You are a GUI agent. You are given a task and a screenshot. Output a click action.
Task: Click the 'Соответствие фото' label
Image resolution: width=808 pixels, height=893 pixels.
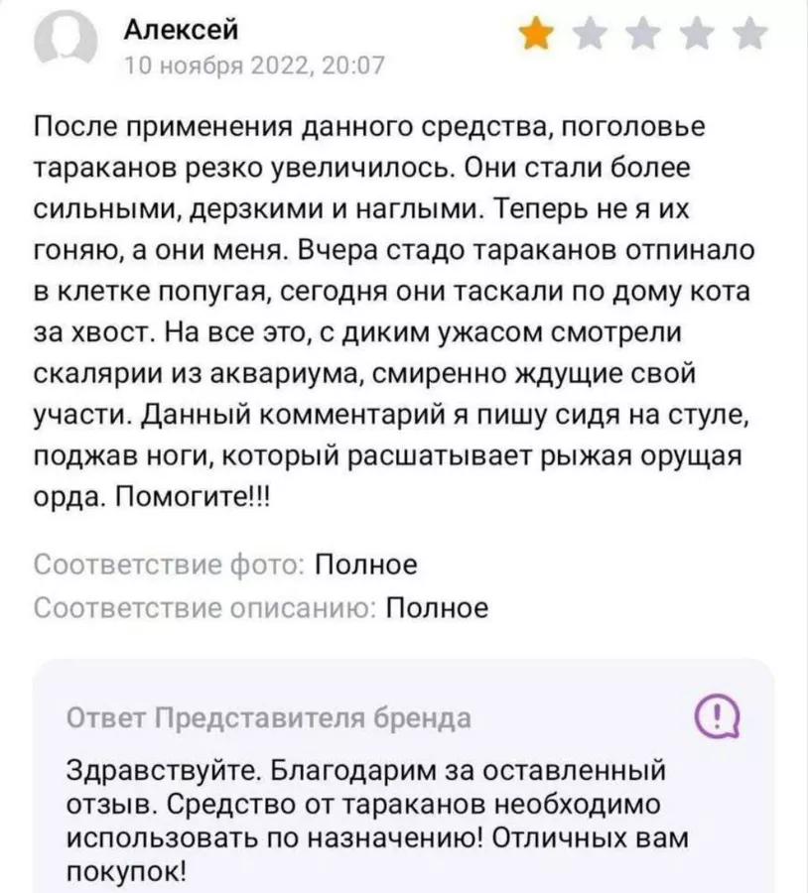pyautogui.click(x=169, y=565)
